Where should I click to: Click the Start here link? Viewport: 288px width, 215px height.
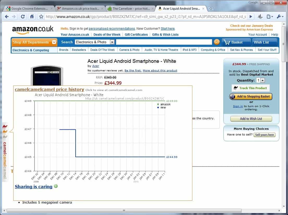(x=168, y=29)
